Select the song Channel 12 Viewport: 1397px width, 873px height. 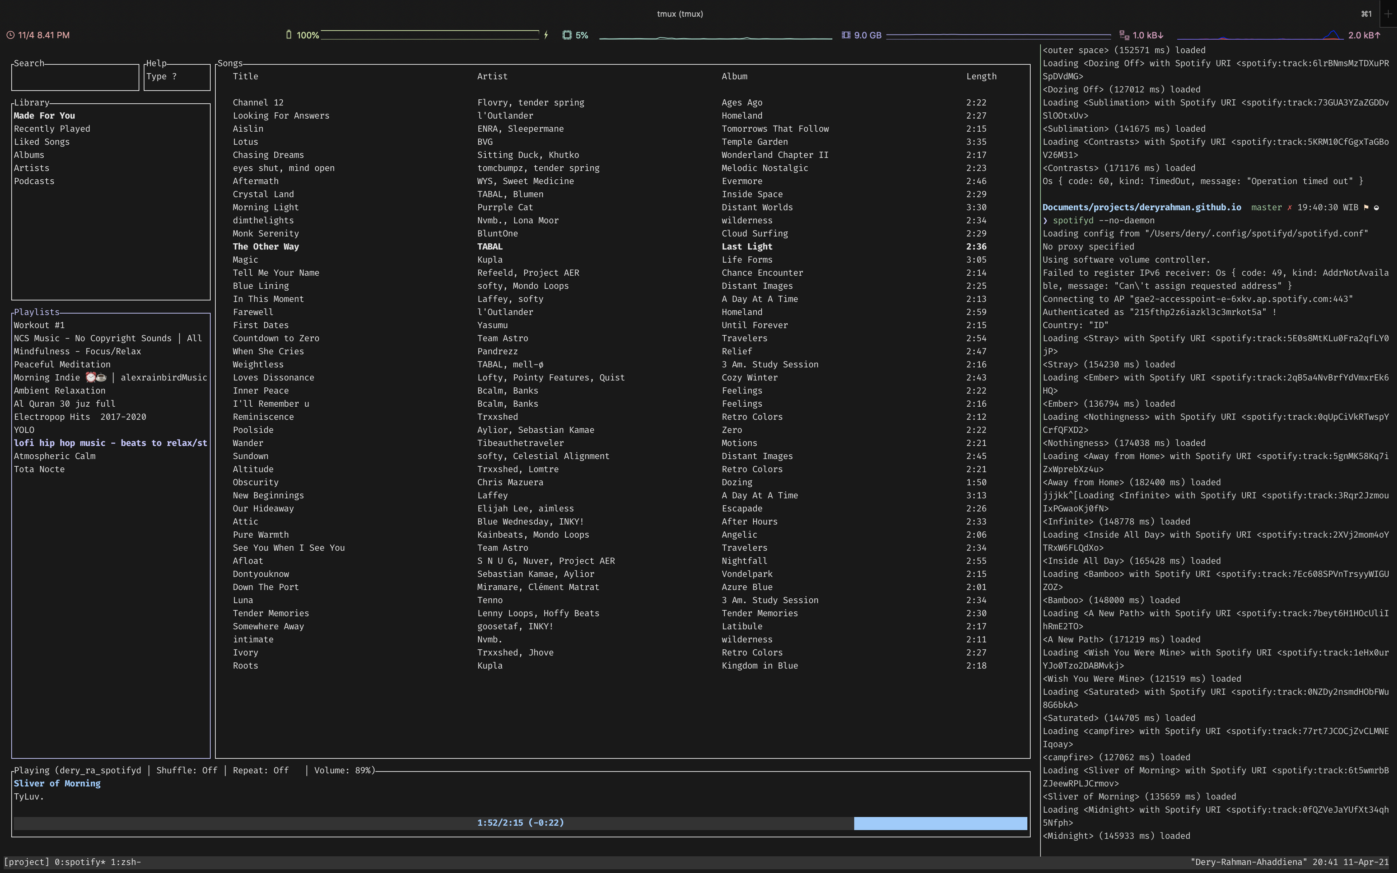coord(258,103)
